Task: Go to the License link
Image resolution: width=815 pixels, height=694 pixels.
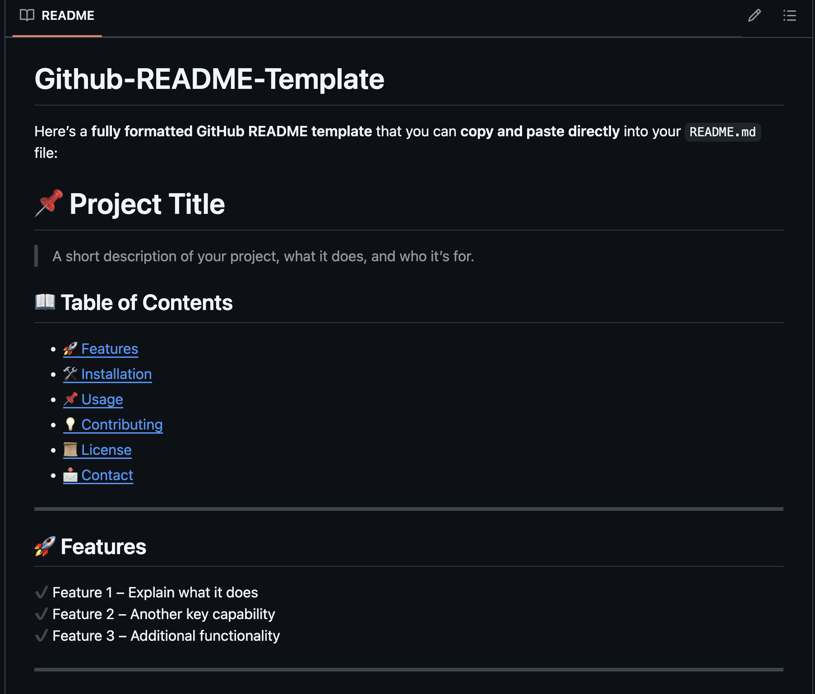Action: (x=97, y=450)
